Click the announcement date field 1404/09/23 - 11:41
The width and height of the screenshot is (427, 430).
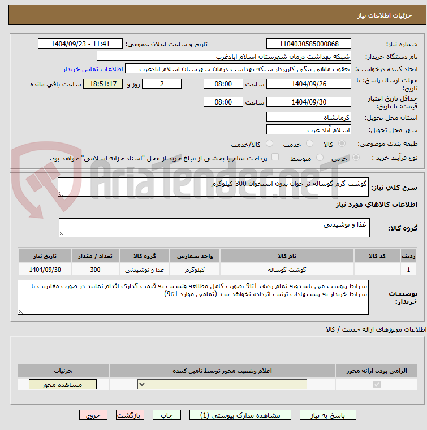pos(80,44)
